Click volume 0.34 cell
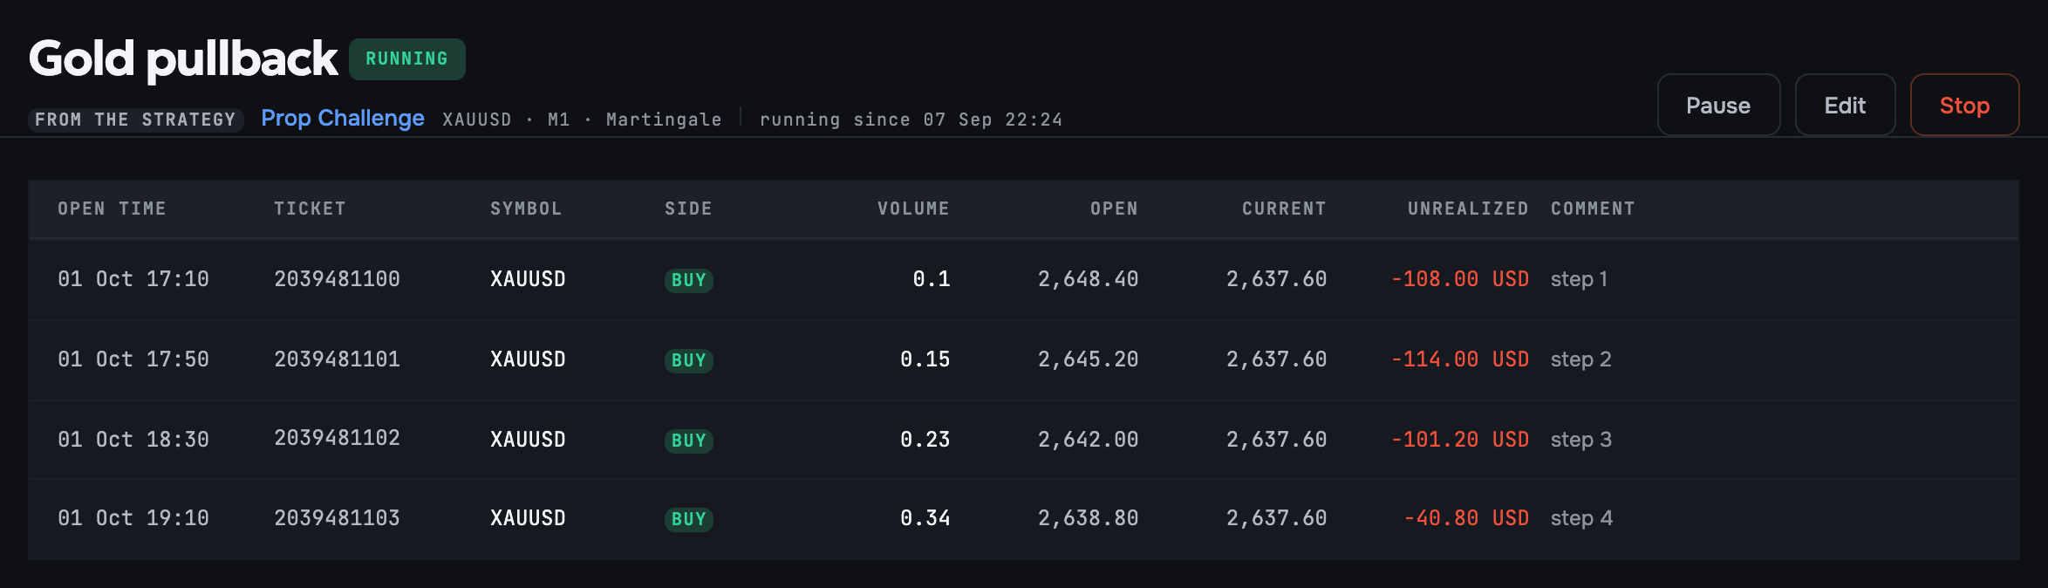Screen dimensions: 2048x588 (x=925, y=518)
